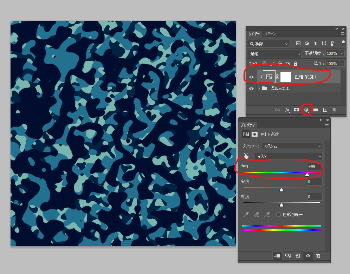Create a new group with folder icon
Screen dimensions: 350x274
pos(316,110)
